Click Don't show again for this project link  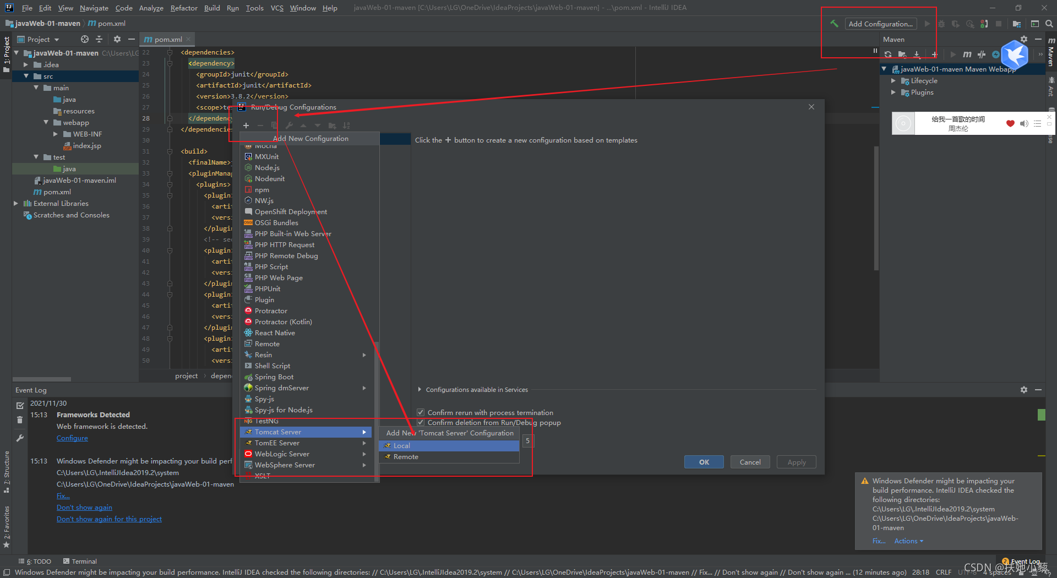pyautogui.click(x=109, y=519)
